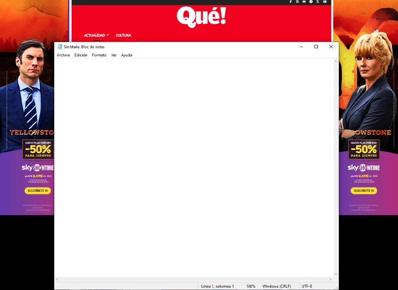
Task: Click inside the empty Notepad text area
Action: click(x=194, y=164)
